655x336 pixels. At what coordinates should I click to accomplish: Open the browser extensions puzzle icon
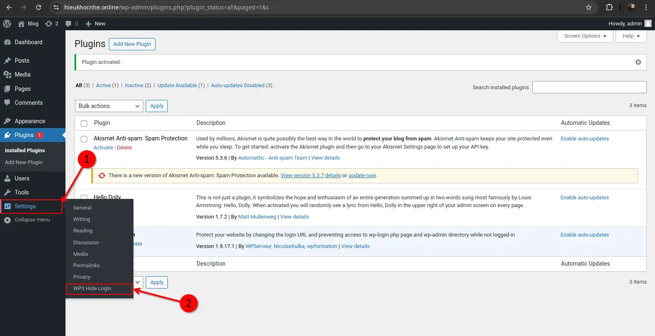tap(609, 7)
